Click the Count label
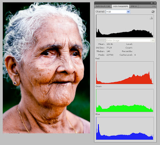The image size is (160, 145). [129, 48]
